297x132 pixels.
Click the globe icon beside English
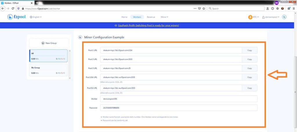click(x=31, y=17)
